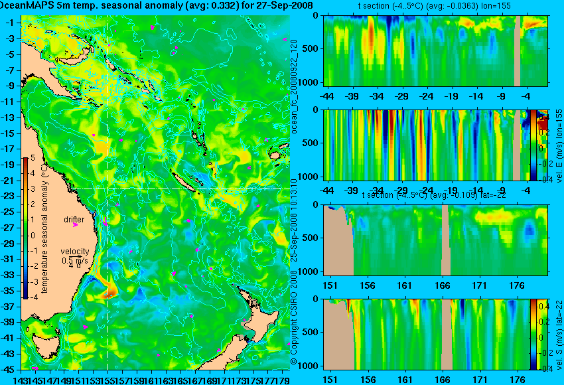
Task: Click the OceanMAPS 5m temp. seasonal anomaly title
Action: tap(156, 5)
